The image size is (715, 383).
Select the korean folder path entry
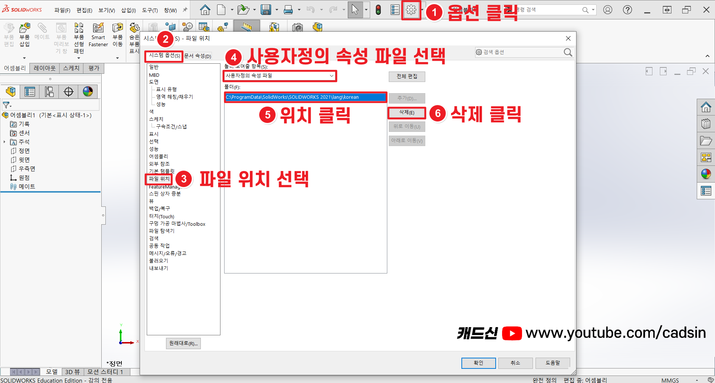[x=305, y=97]
